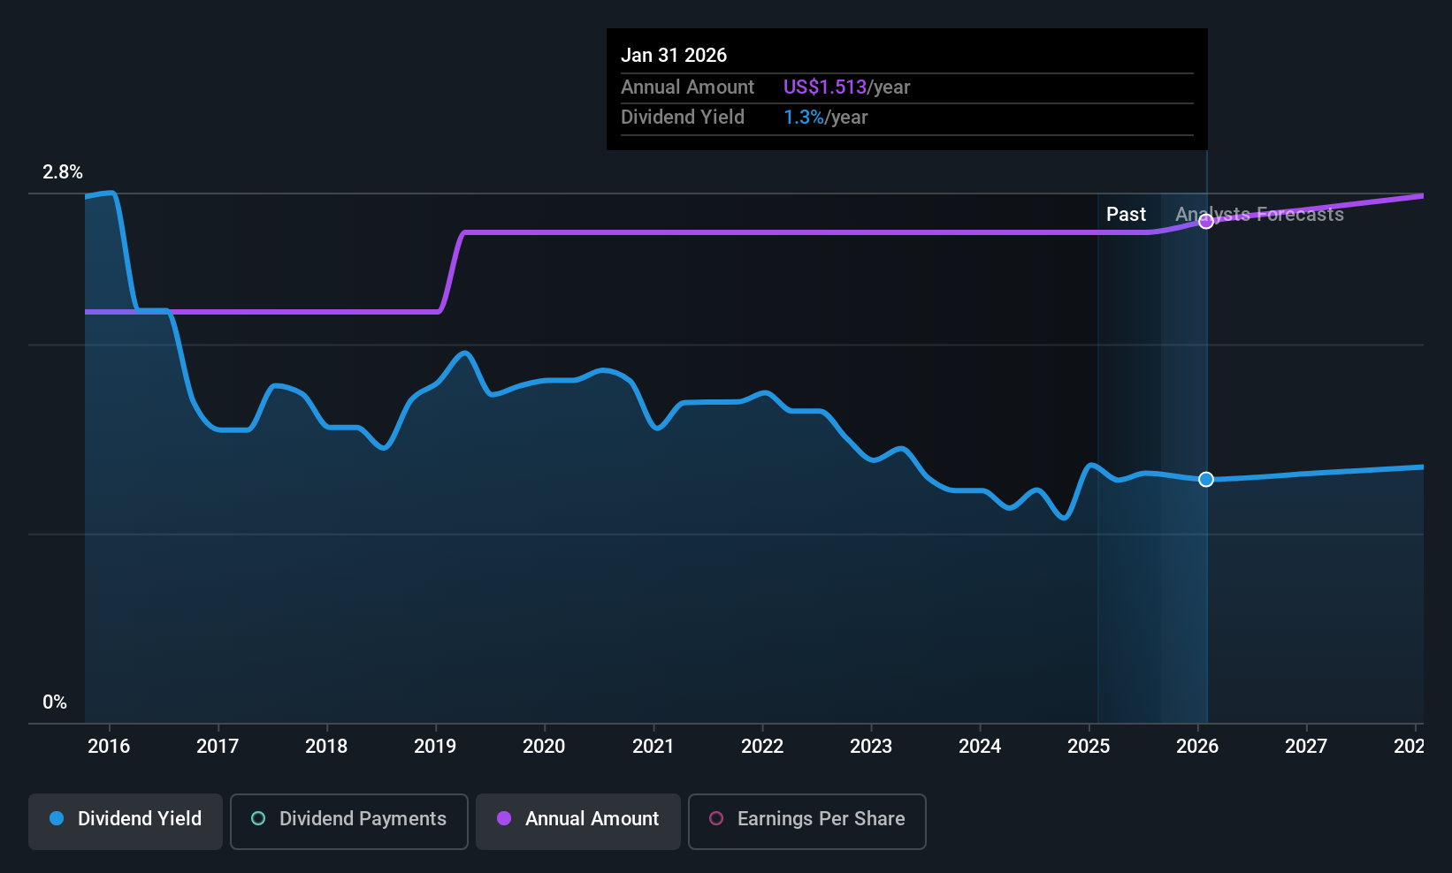Toggle the Earnings Per Share series on
Image resolution: width=1452 pixels, height=873 pixels.
point(806,821)
